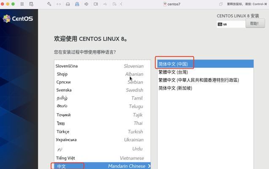This screenshot has width=269, height=169.
Task: Collapse the device icons with the chevron
Action: click(121, 4)
